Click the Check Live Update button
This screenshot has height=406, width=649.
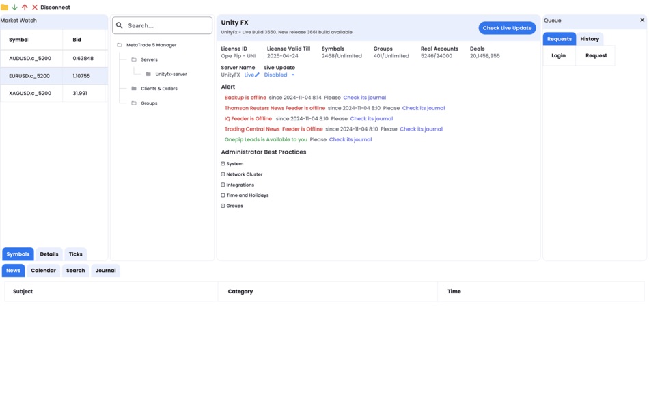tap(507, 28)
